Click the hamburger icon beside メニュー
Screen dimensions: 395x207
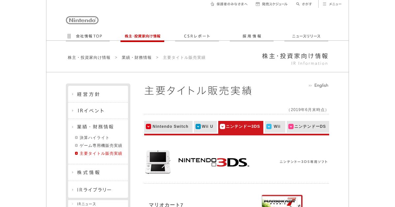(x=325, y=4)
